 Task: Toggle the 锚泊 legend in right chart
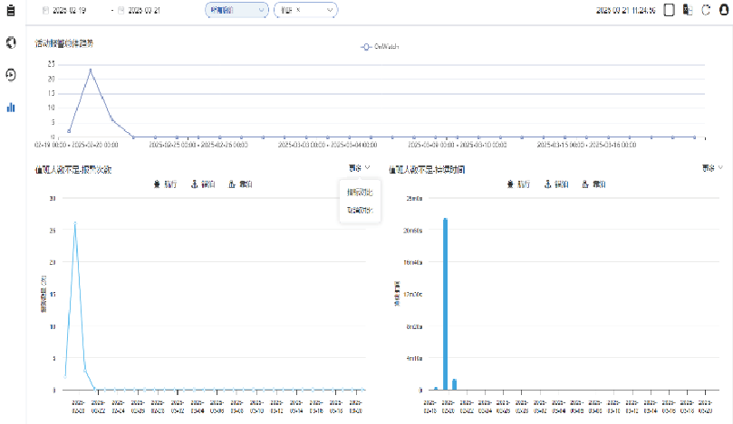click(555, 184)
